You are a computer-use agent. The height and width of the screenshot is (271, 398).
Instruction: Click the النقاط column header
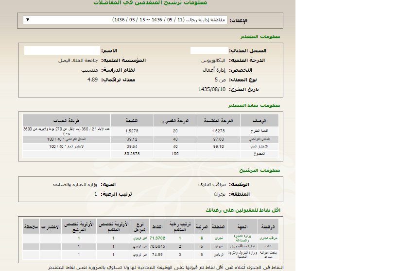157,227
